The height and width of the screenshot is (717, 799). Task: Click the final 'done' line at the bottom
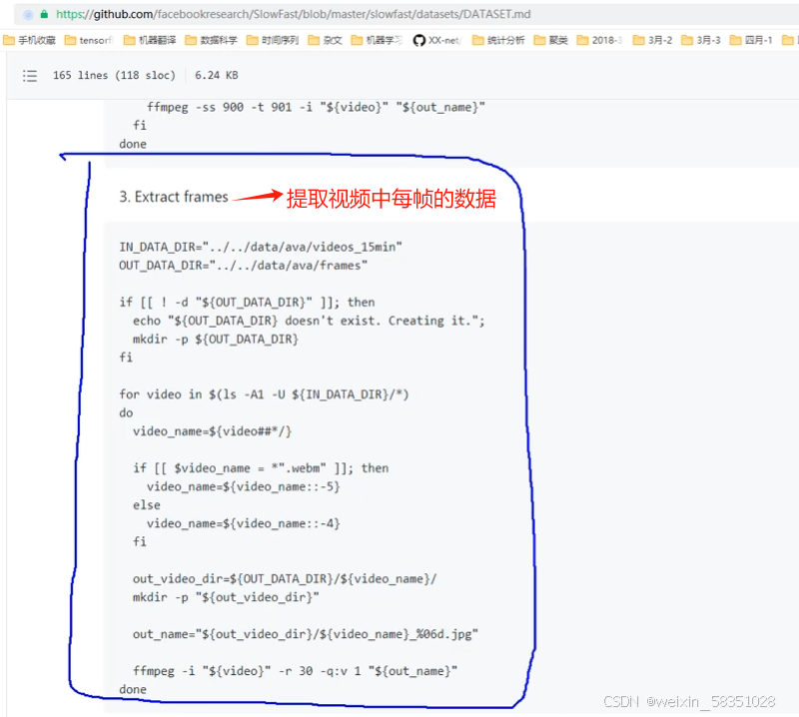pos(133,689)
